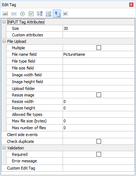Enable the Multiple checkbox
The width and height of the screenshot is (136, 176).
[99, 48]
